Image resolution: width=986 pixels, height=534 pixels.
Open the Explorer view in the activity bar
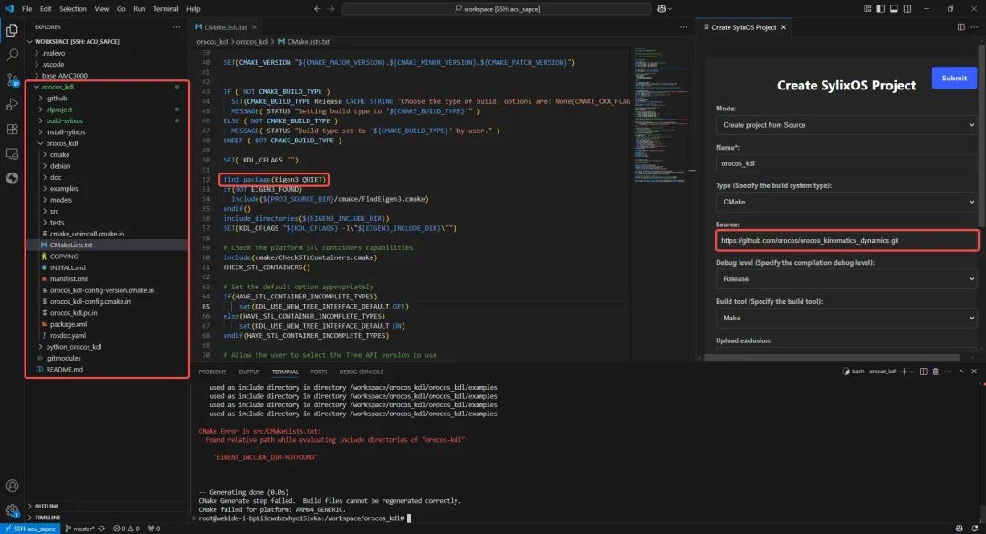pos(12,30)
